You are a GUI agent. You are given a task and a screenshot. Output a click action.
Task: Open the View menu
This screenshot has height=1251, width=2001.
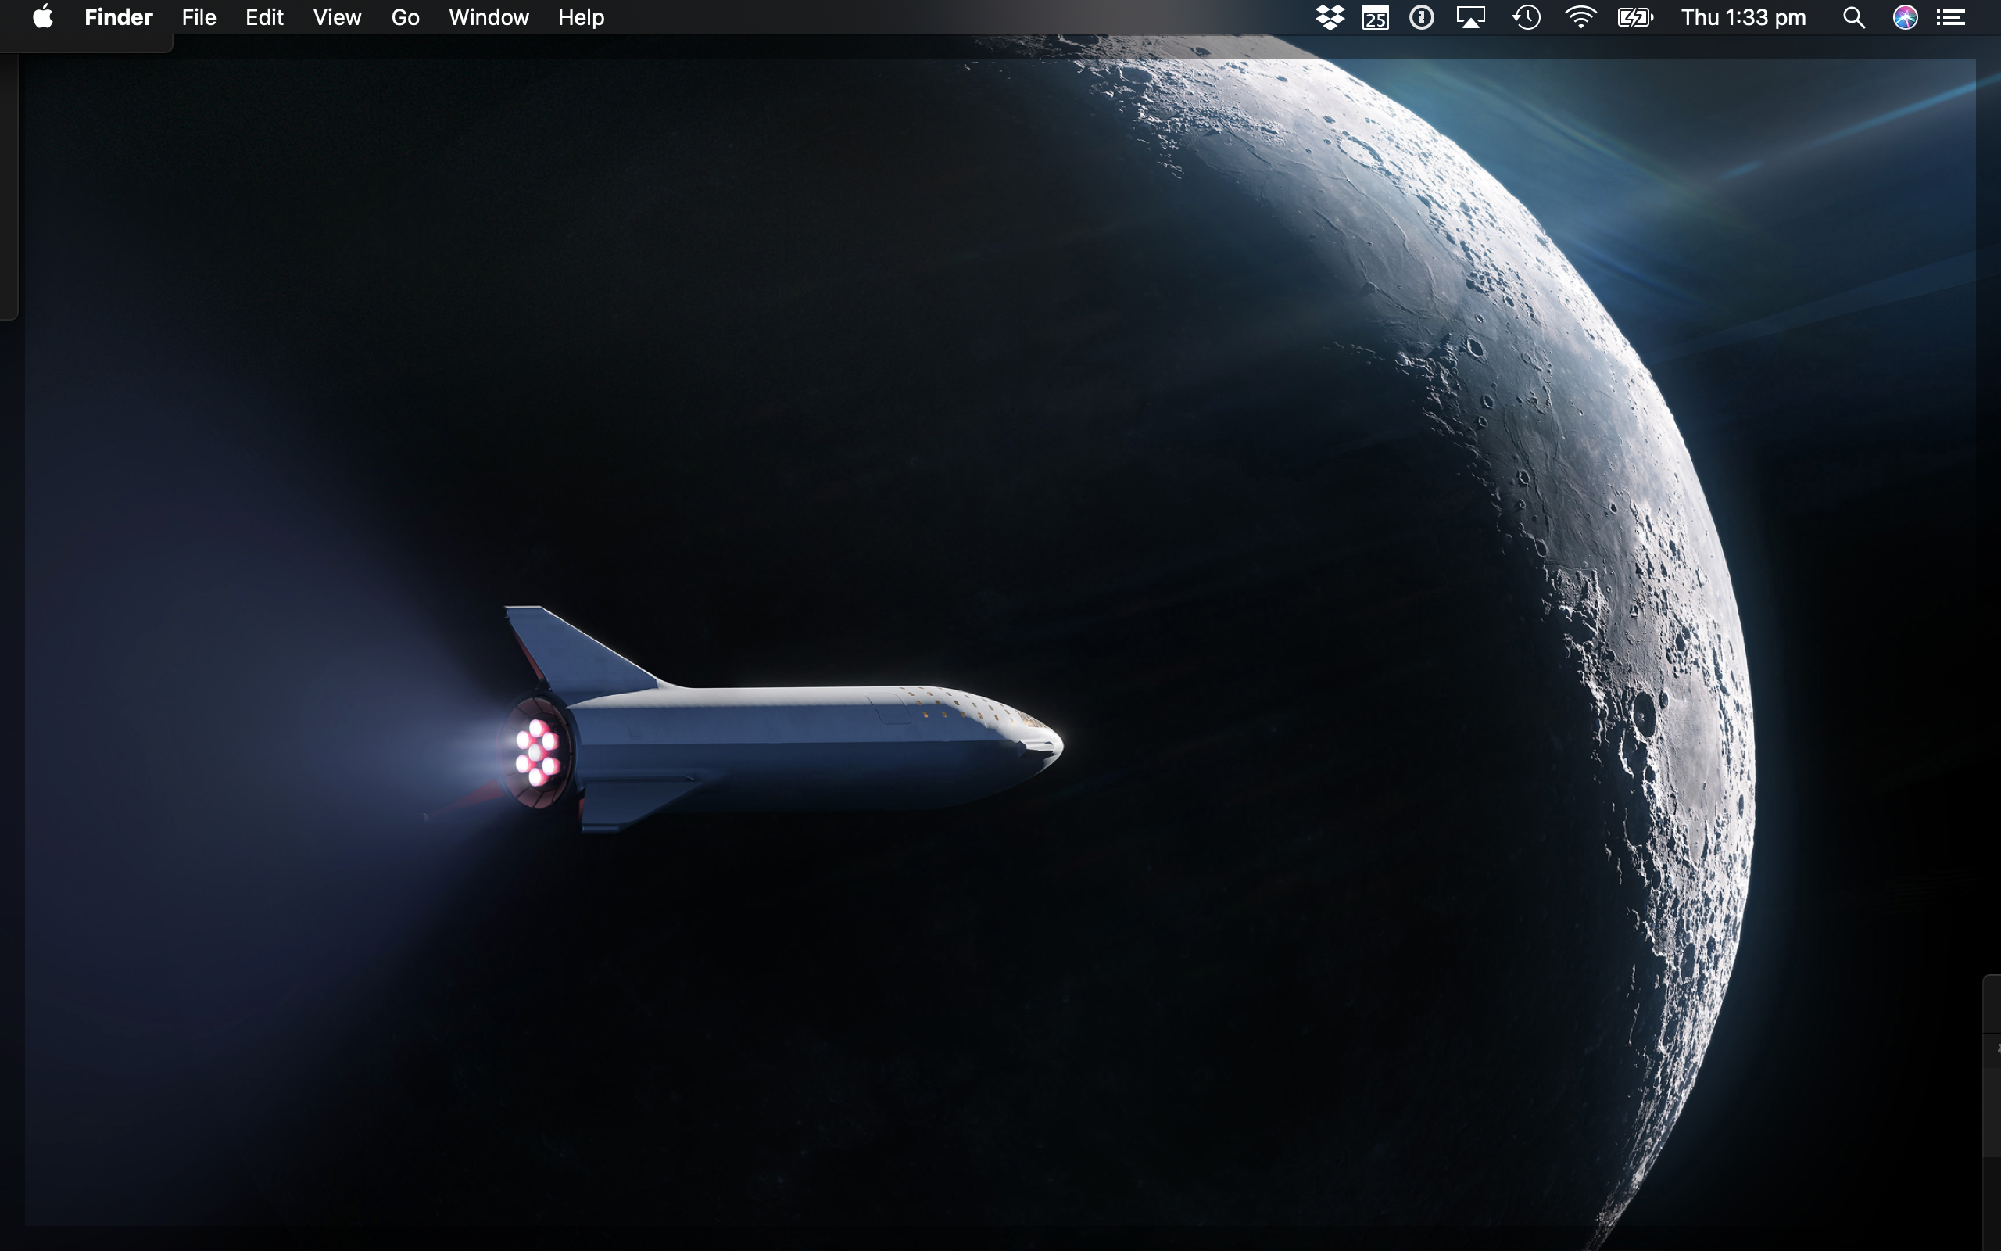point(337,17)
